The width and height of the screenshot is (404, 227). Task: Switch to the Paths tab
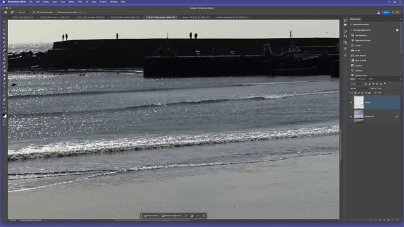point(371,79)
